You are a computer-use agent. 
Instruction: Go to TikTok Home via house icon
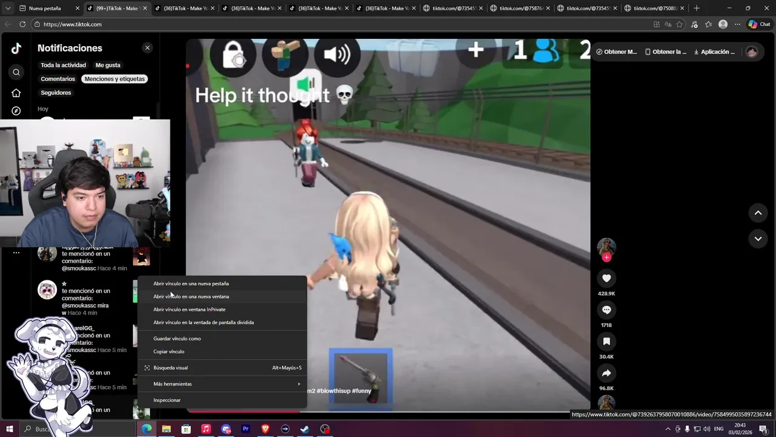tap(16, 93)
